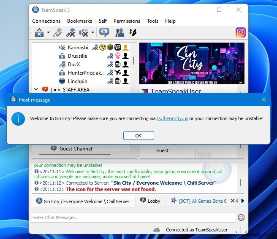The width and height of the screenshot is (277, 239).
Task: Click DucX's disabled microphone status icon
Action: (62, 64)
